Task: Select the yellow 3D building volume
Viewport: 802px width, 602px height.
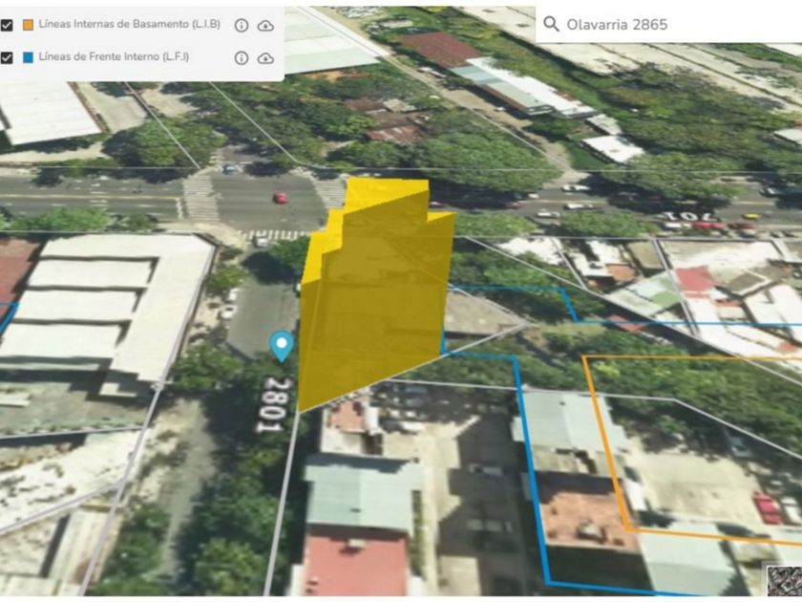Action: click(382, 287)
